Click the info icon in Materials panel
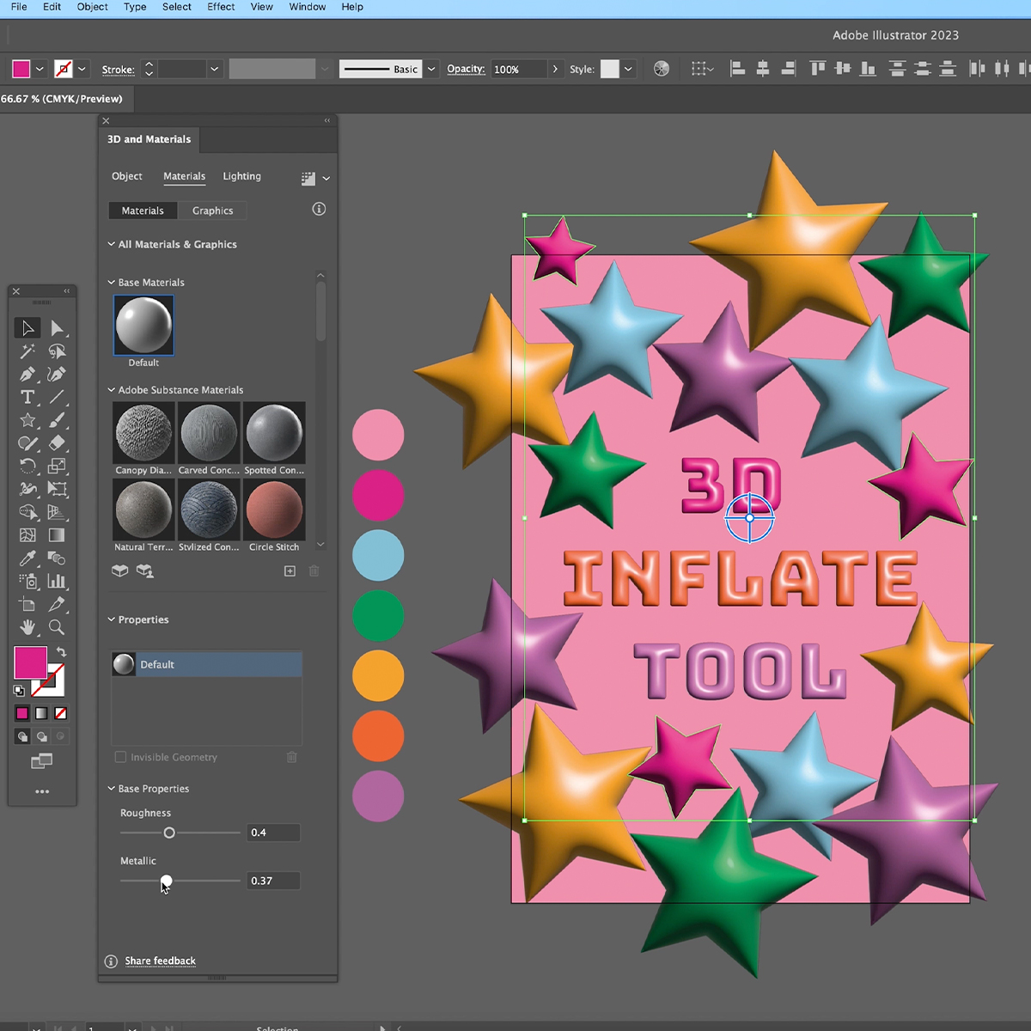Screen dimensions: 1031x1031 click(319, 209)
